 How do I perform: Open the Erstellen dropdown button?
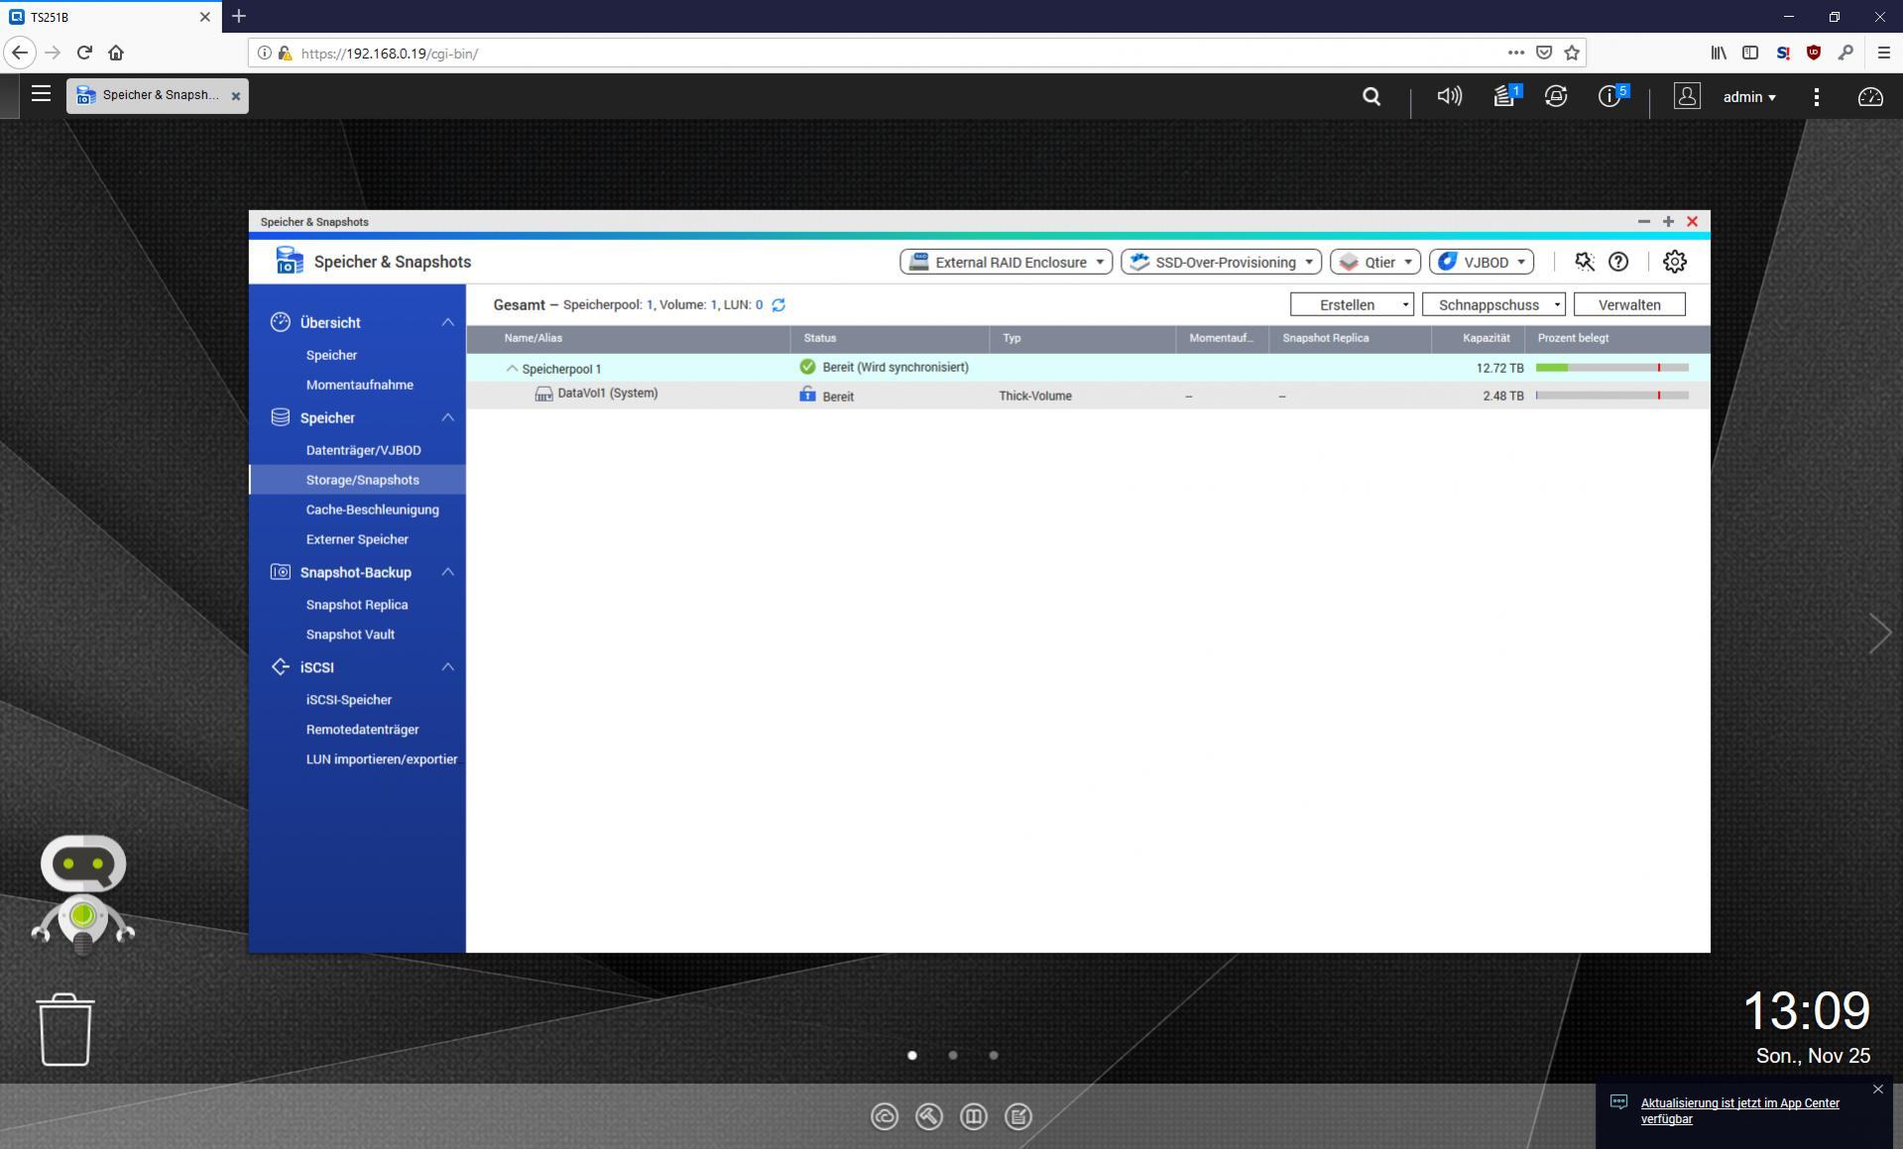[x=1352, y=304]
